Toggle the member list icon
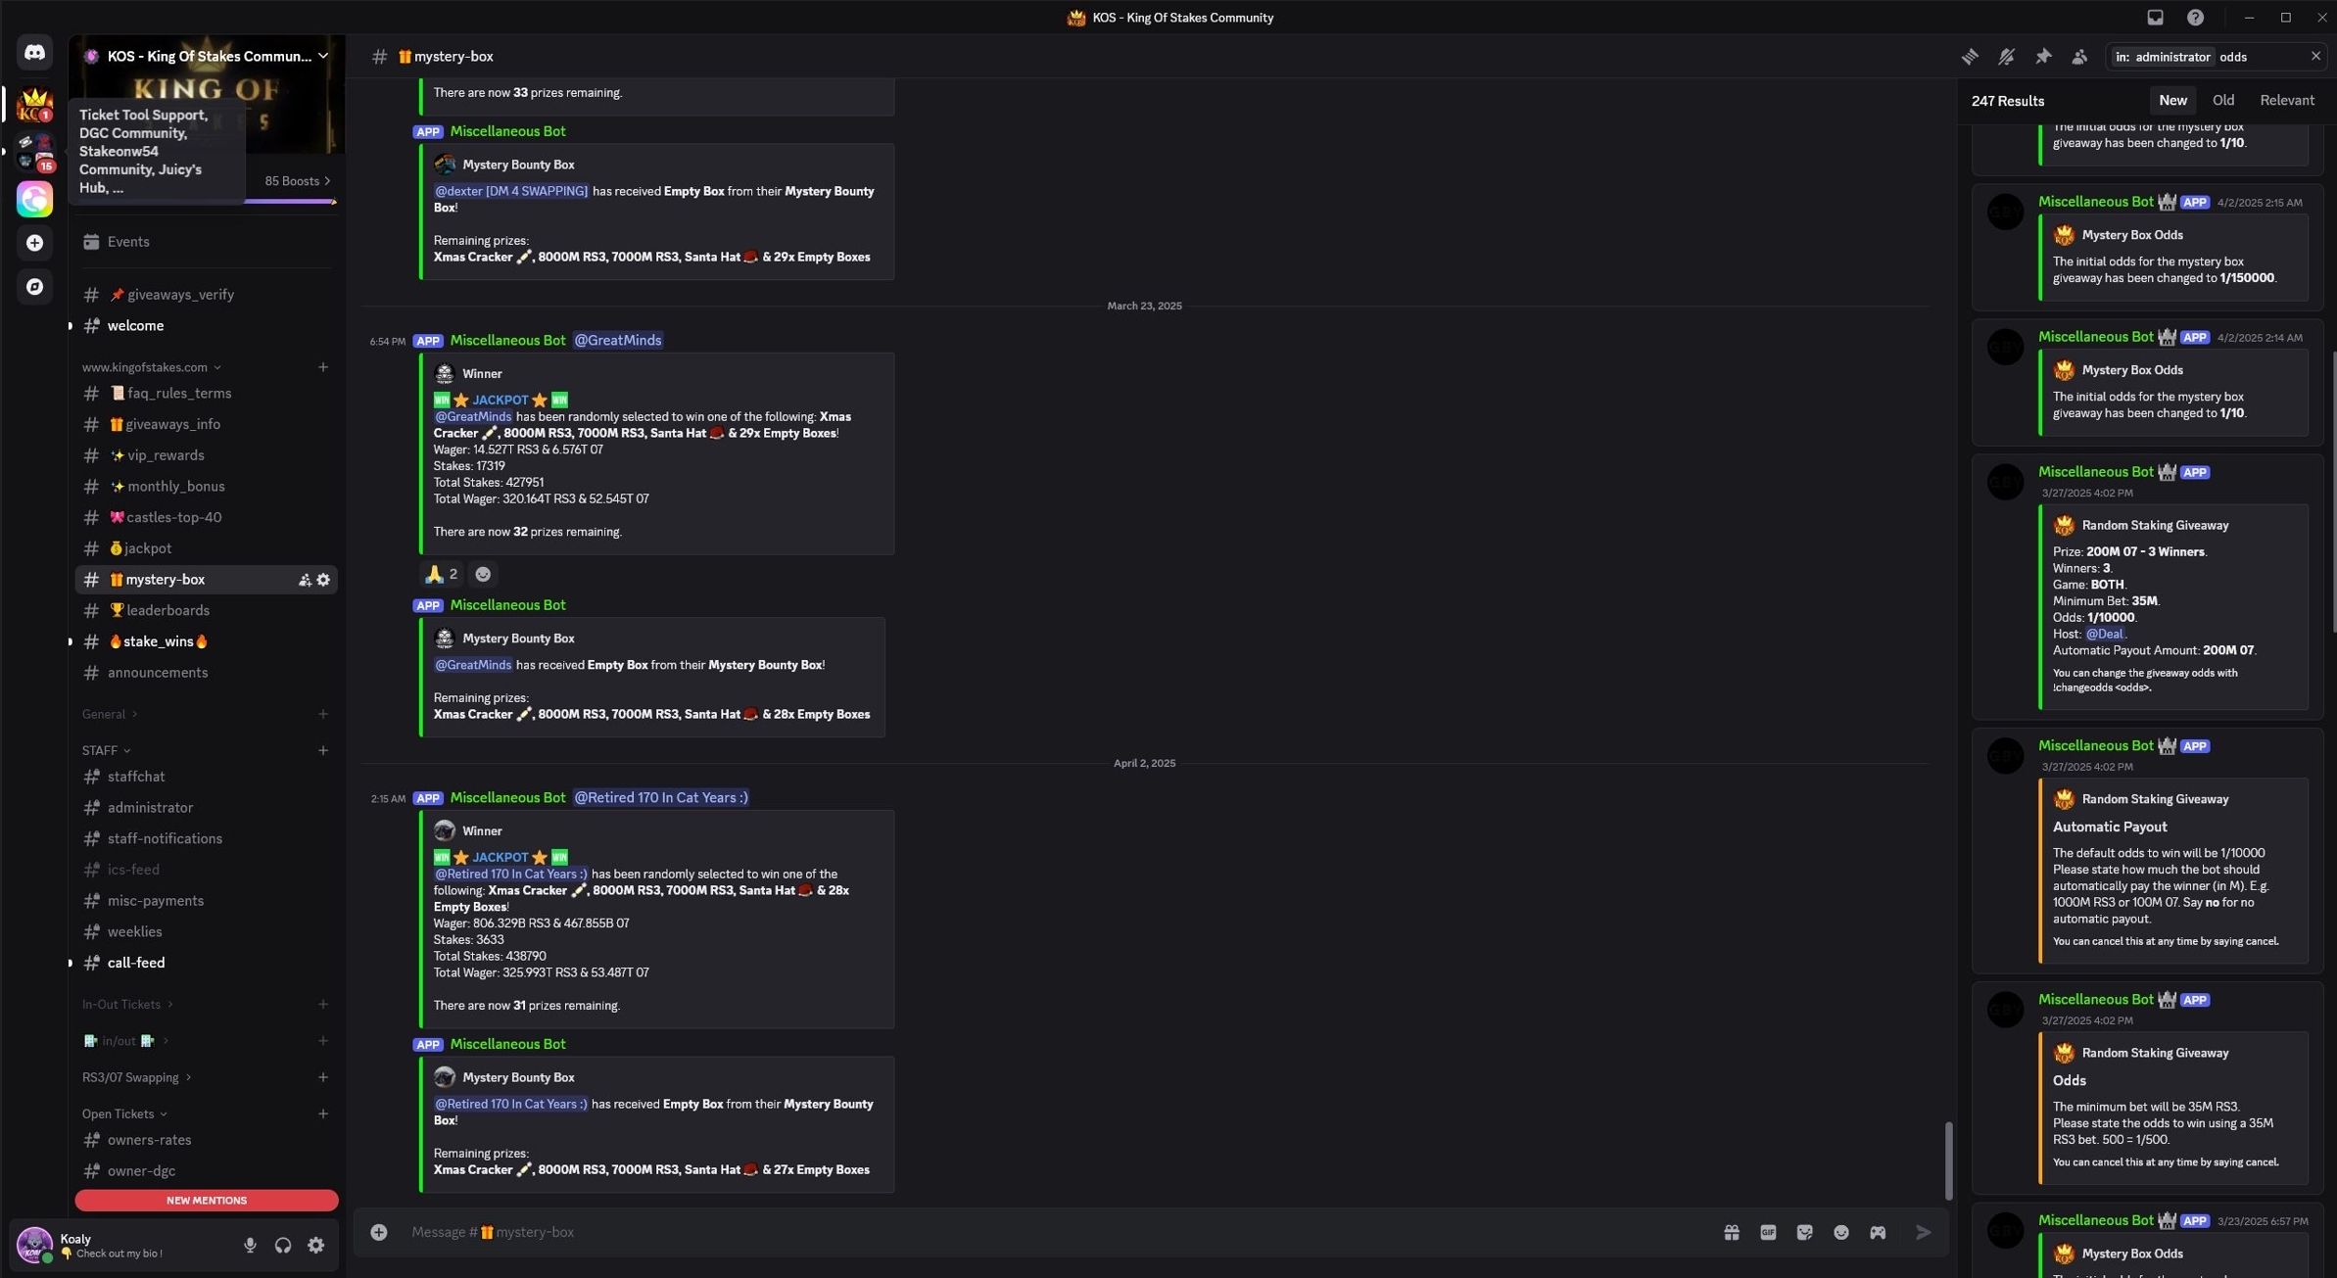The height and width of the screenshot is (1278, 2337). [x=2079, y=57]
